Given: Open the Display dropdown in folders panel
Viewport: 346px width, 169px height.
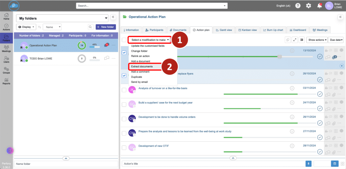Looking at the screenshot, I should 26,27.
